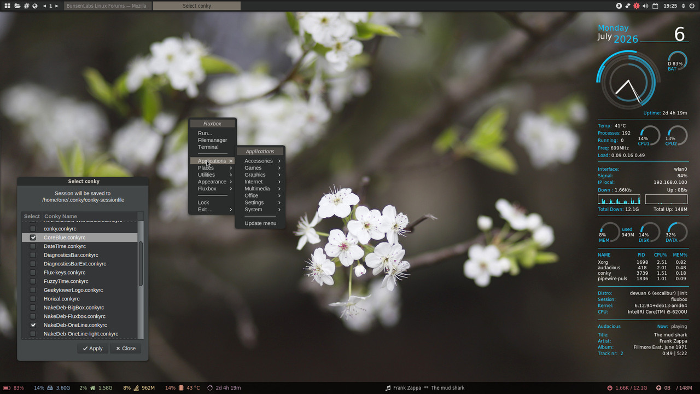Enable the Flux-keys.conkyrc checkbox
Viewport: 700px width, 394px height.
click(x=33, y=273)
